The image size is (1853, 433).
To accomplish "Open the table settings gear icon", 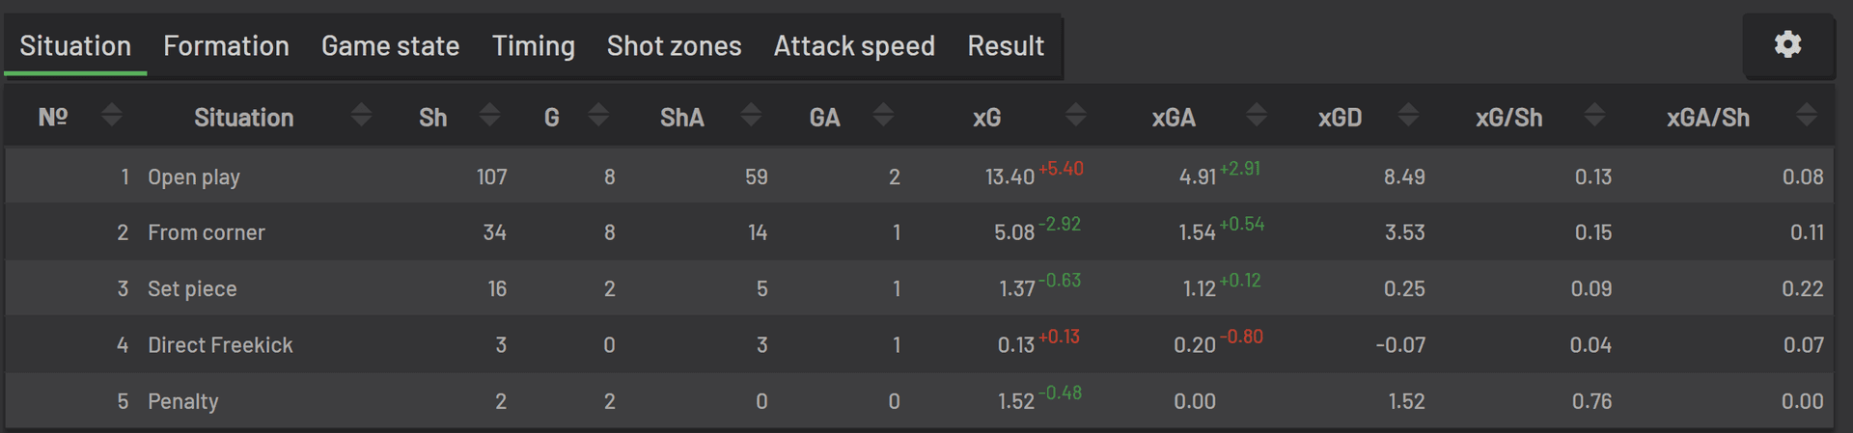I will (x=1787, y=44).
